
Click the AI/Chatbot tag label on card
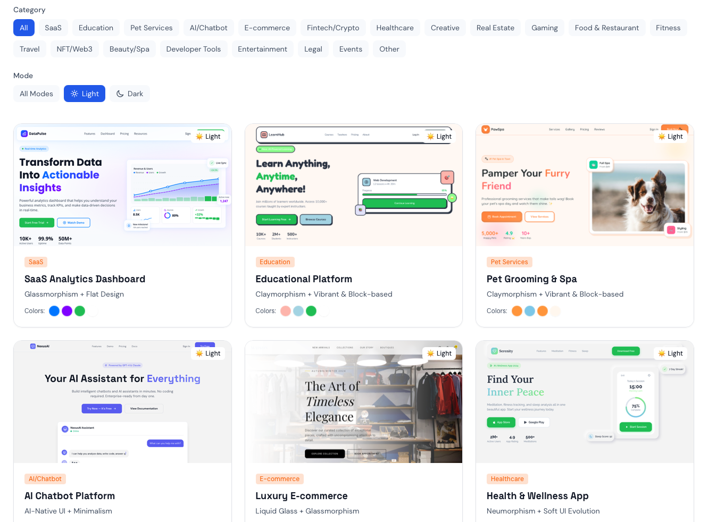pyautogui.click(x=45, y=479)
